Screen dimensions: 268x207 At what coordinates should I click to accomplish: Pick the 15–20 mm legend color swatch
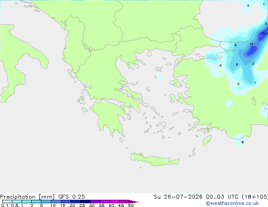tap(66, 202)
